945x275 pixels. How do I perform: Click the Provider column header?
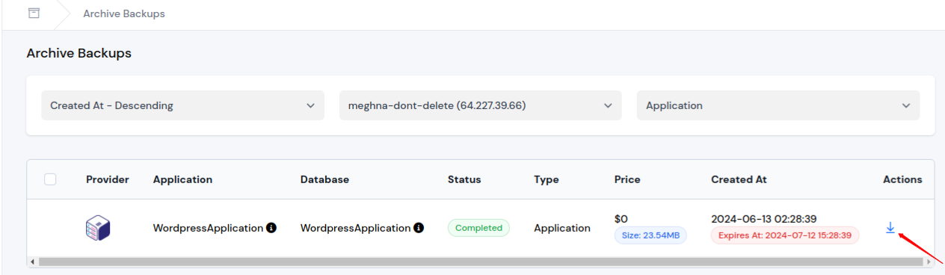click(108, 179)
